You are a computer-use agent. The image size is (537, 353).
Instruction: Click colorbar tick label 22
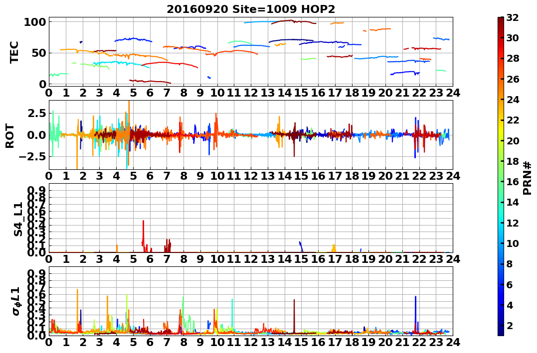pos(513,119)
